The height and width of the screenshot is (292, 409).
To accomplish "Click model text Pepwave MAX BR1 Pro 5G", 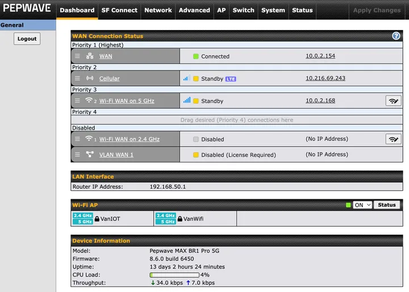I will (x=185, y=251).
